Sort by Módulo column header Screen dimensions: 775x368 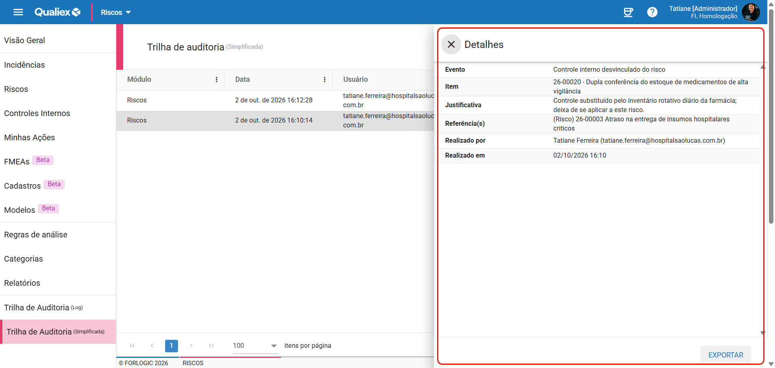pyautogui.click(x=139, y=79)
